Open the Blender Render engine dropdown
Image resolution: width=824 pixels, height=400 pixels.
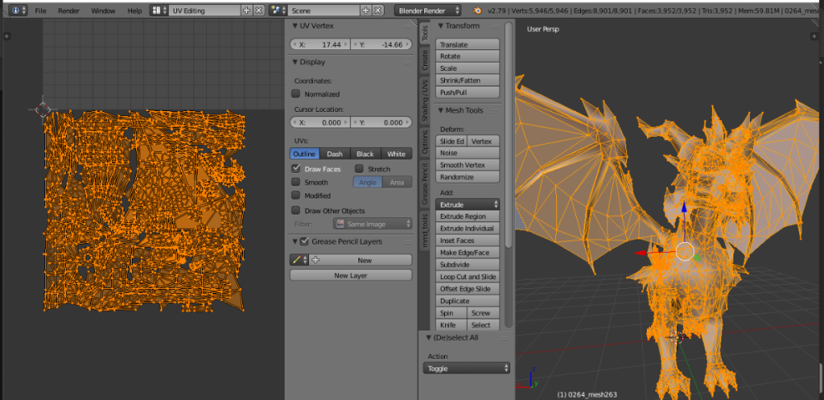click(428, 11)
